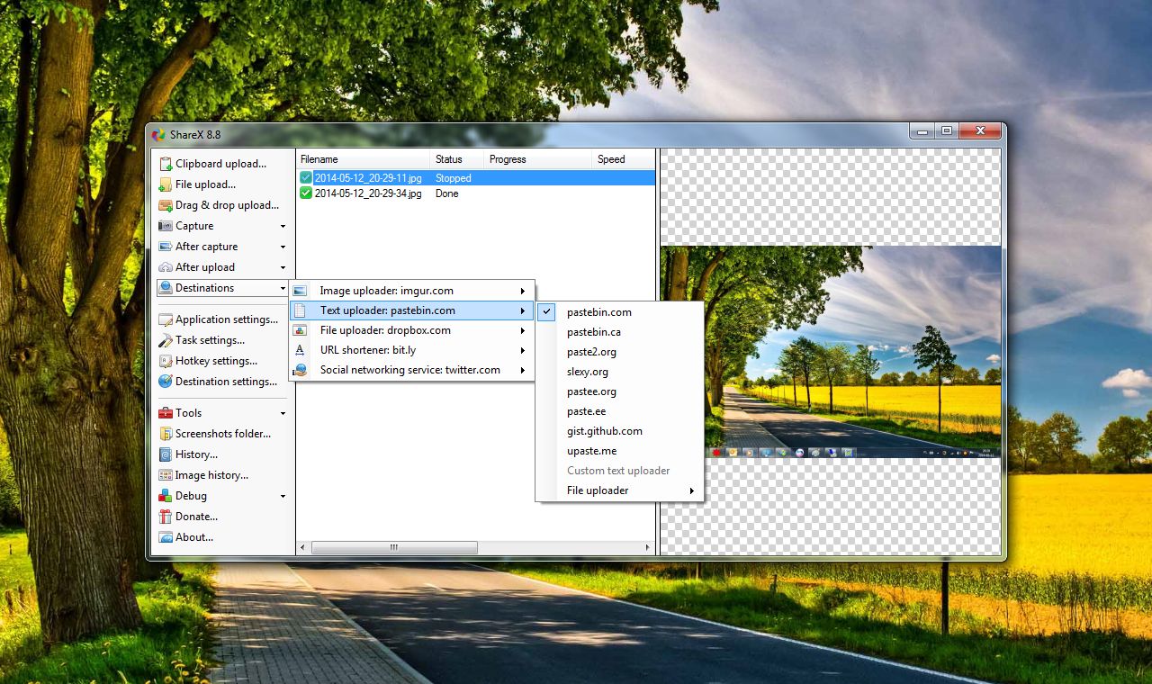Image resolution: width=1152 pixels, height=684 pixels.
Task: Click the History icon
Action: pos(166,454)
